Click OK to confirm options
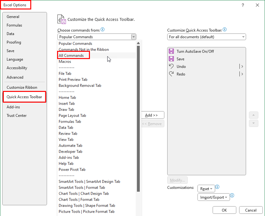 click(224, 210)
